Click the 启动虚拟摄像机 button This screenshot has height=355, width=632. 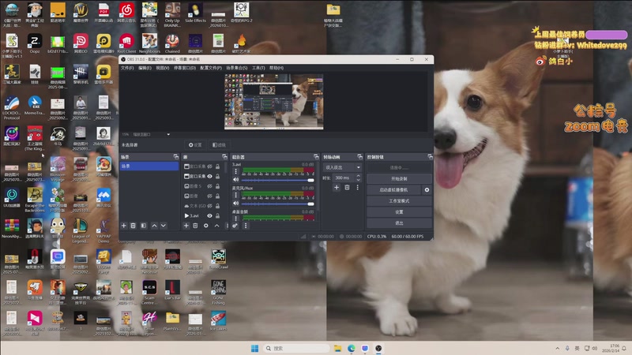[394, 190]
